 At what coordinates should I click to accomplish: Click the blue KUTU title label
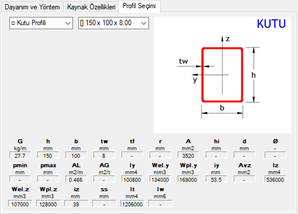[x=271, y=24]
